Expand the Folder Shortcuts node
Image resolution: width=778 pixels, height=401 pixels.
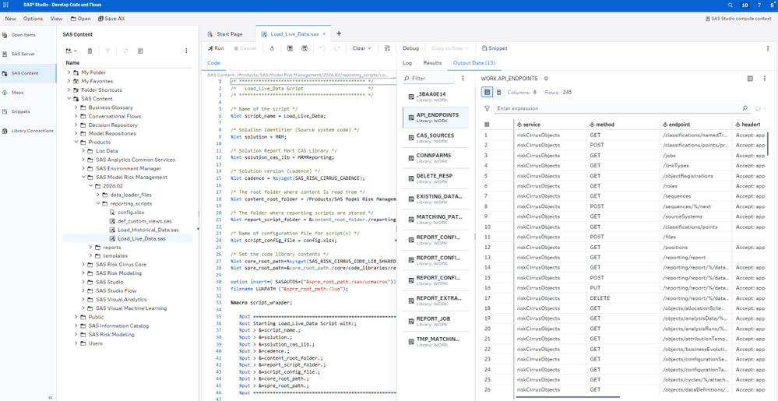click(x=69, y=90)
